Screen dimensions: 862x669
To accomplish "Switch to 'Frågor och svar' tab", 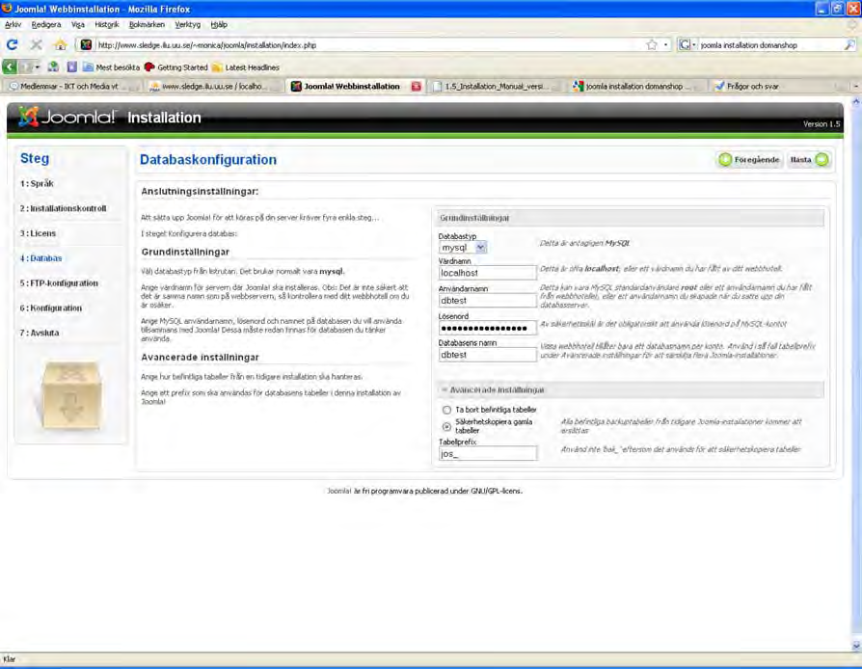I will point(777,87).
